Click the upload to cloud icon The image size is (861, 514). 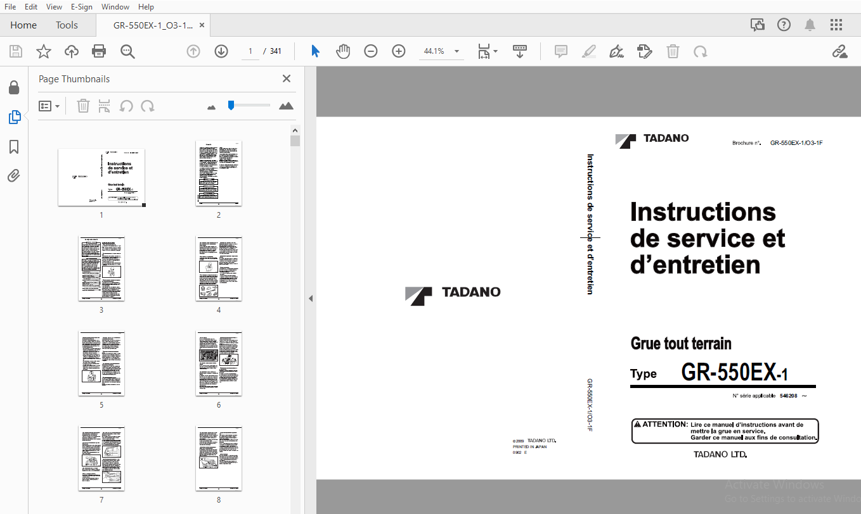point(72,51)
